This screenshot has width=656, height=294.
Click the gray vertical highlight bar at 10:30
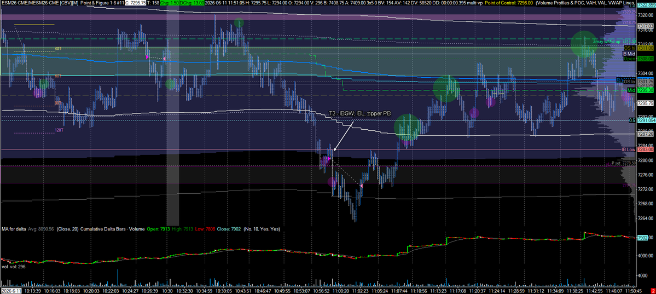[173, 117]
